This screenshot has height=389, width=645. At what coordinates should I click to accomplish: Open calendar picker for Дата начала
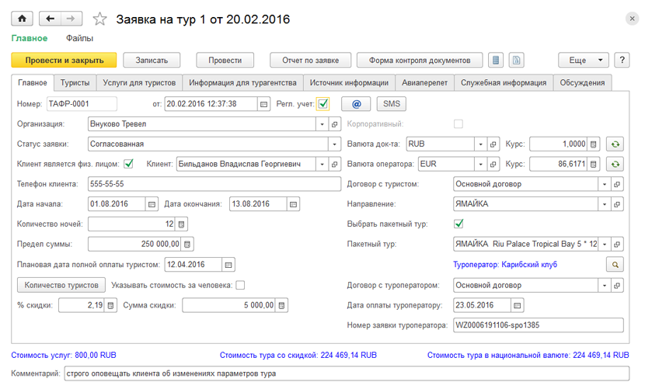tap(152, 204)
